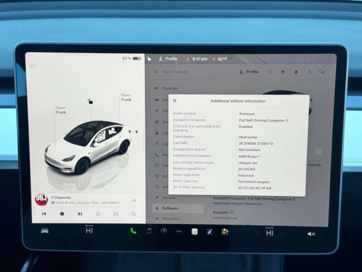Open the ellipsis app drawer in the launcher

pyautogui.click(x=178, y=232)
